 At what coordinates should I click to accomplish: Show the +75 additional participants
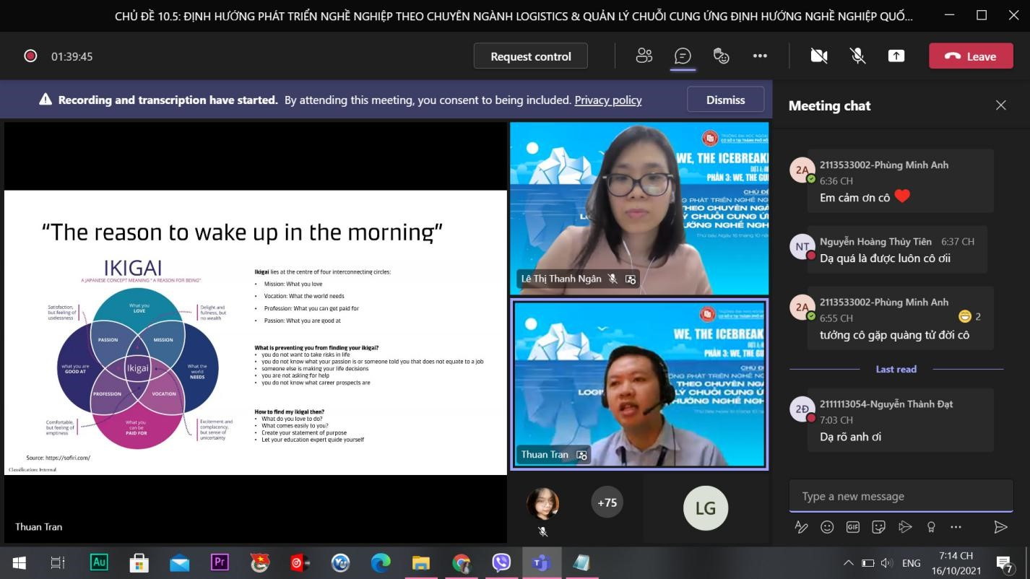tap(607, 502)
